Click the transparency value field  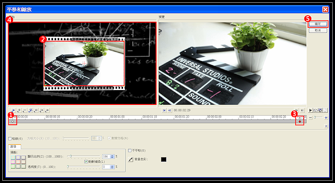point(106,167)
